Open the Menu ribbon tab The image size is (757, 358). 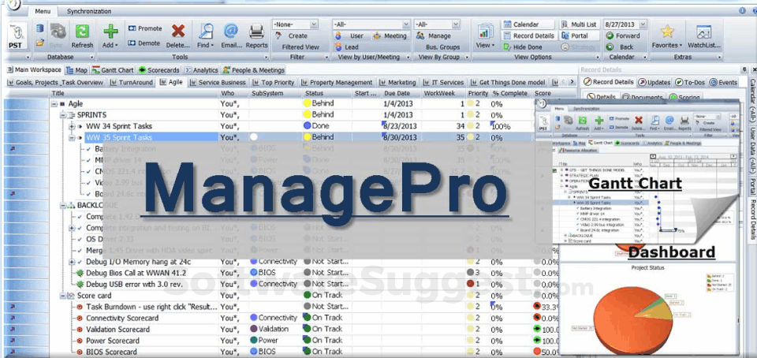(43, 11)
